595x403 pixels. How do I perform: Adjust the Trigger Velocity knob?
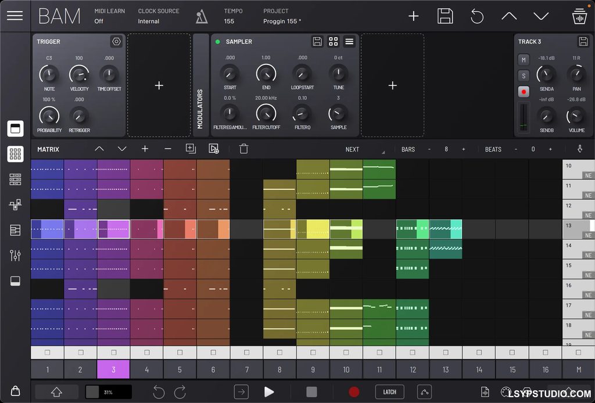pos(79,74)
